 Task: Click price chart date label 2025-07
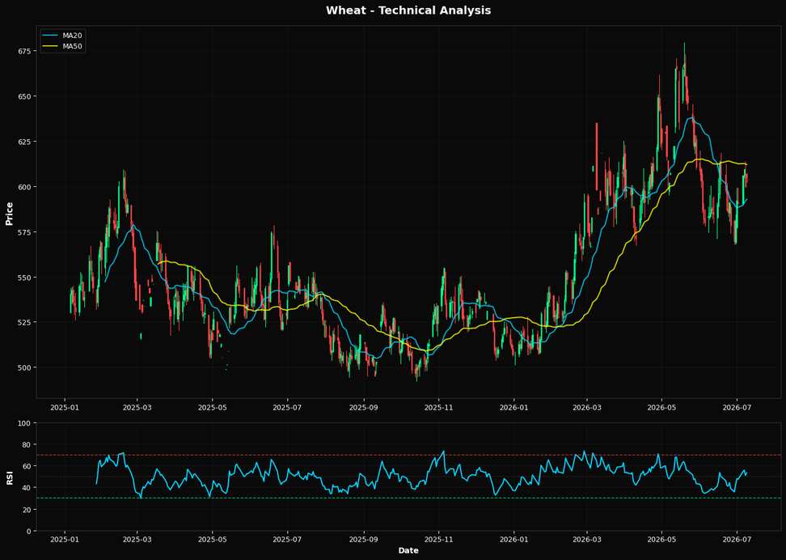287,407
